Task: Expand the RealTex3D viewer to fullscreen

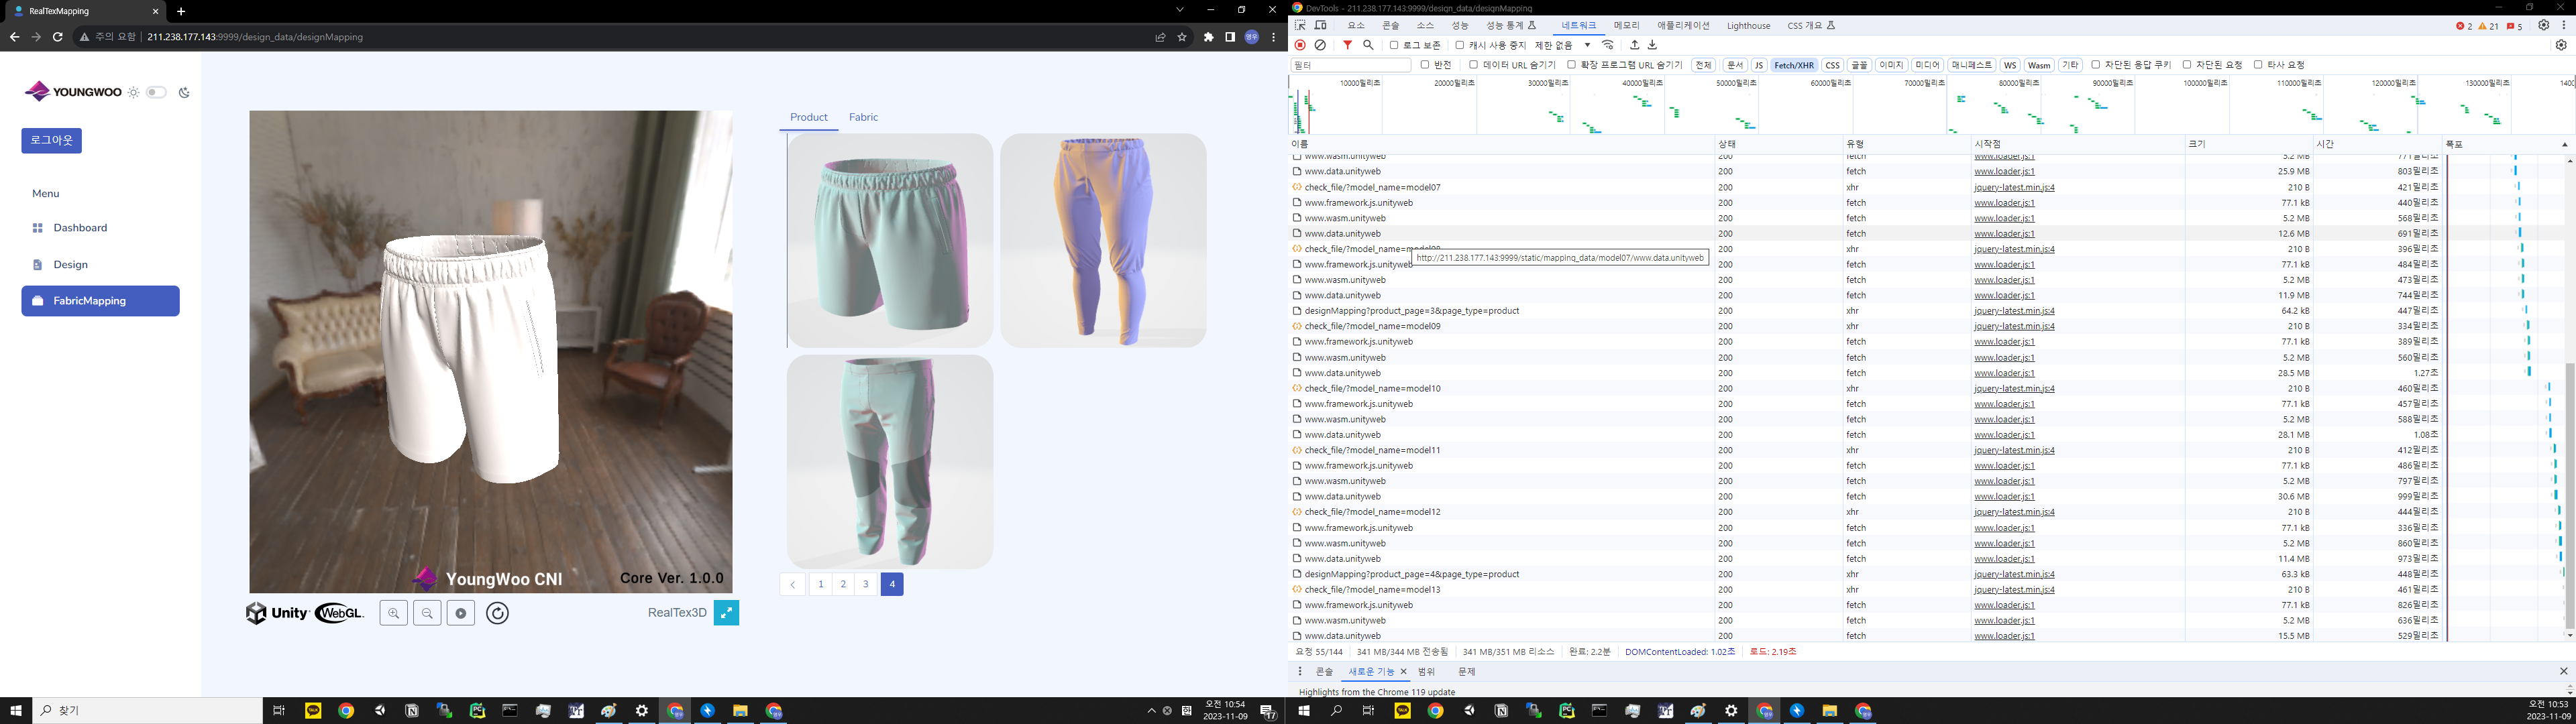Action: [x=726, y=613]
